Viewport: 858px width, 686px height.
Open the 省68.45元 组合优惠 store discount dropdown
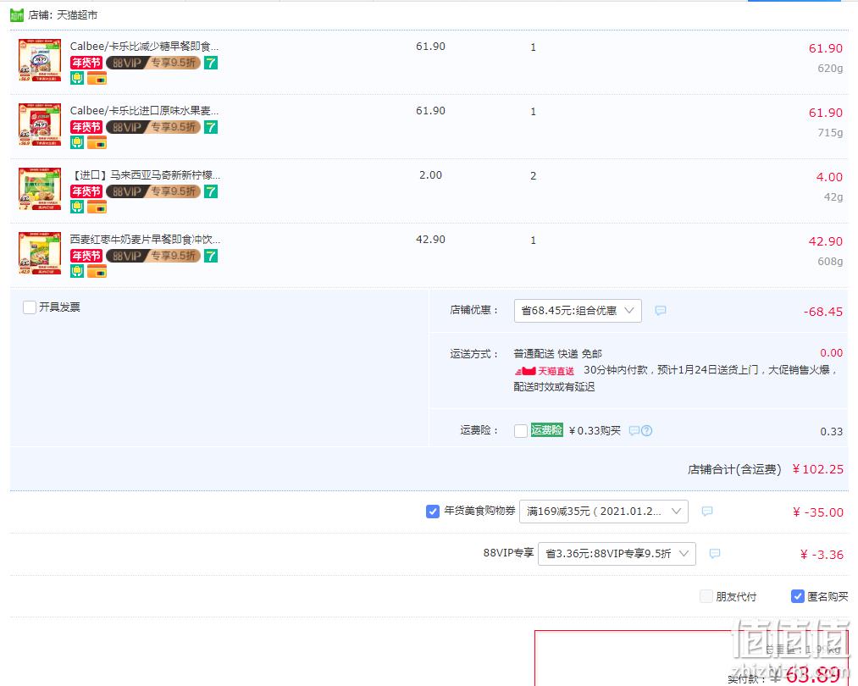(x=578, y=311)
